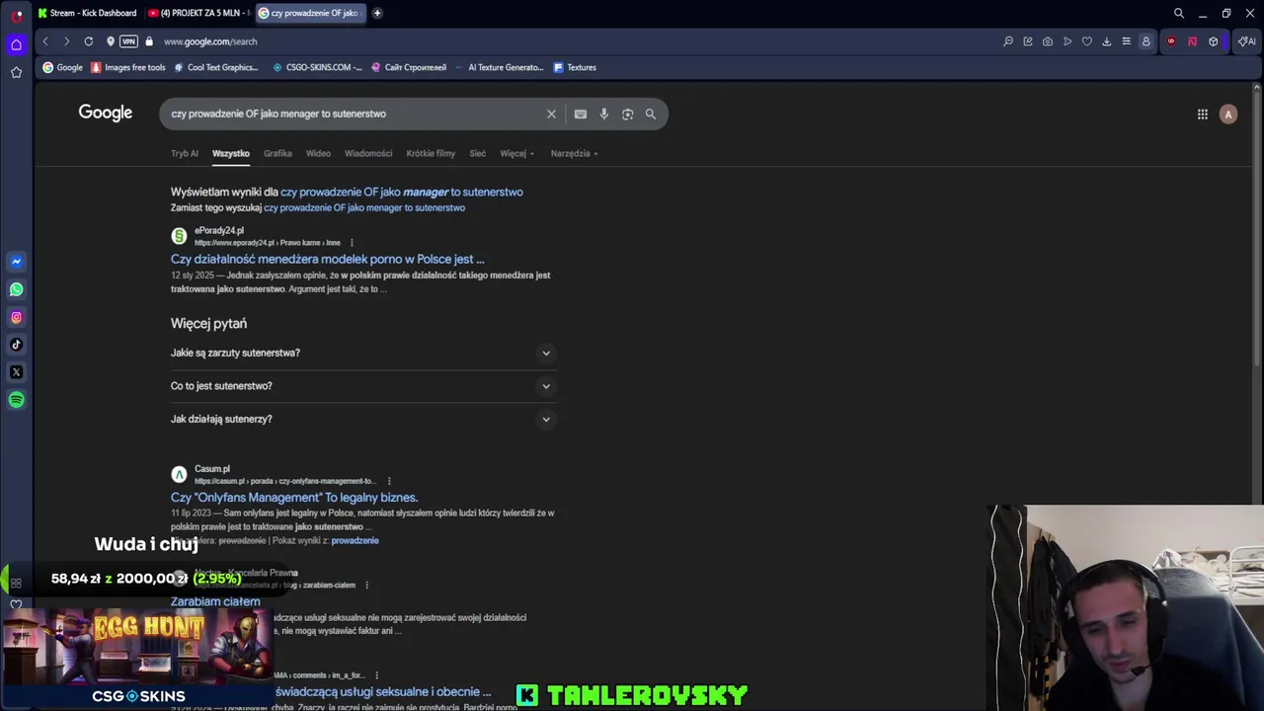Open WhatsApp in the sidebar

pos(17,289)
